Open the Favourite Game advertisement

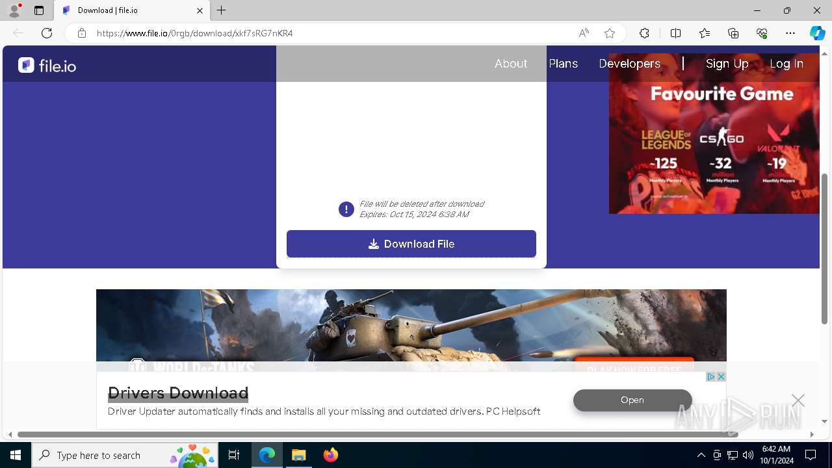[x=714, y=133]
